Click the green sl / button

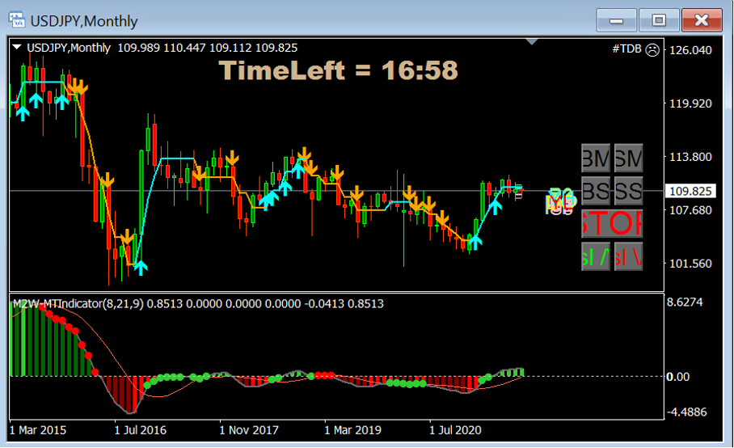click(596, 256)
